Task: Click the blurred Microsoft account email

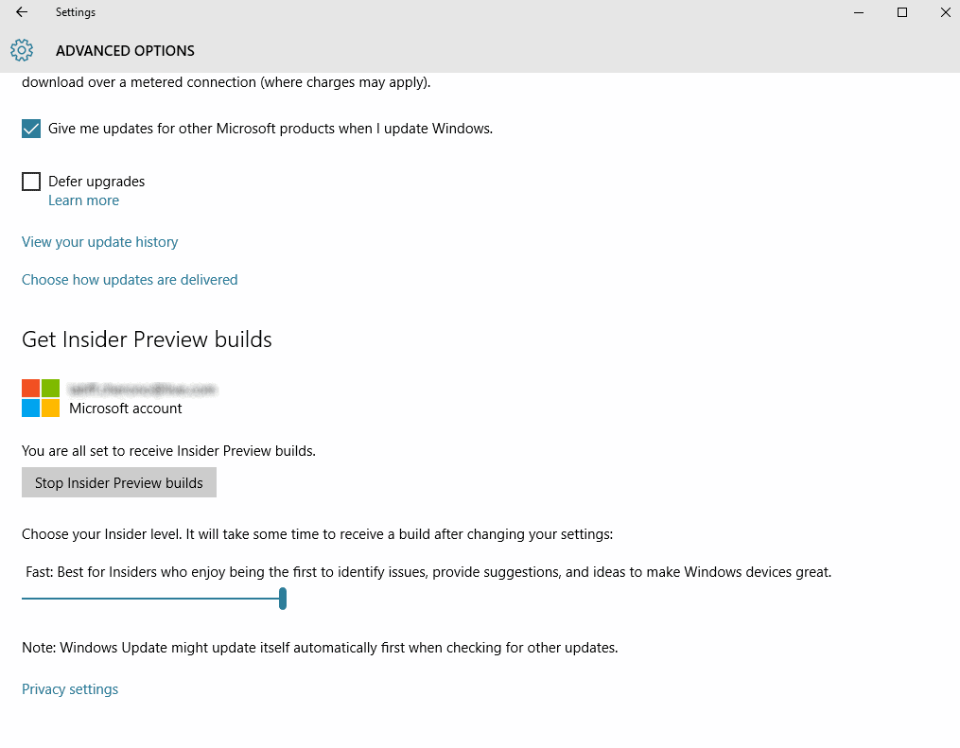Action: [x=143, y=390]
